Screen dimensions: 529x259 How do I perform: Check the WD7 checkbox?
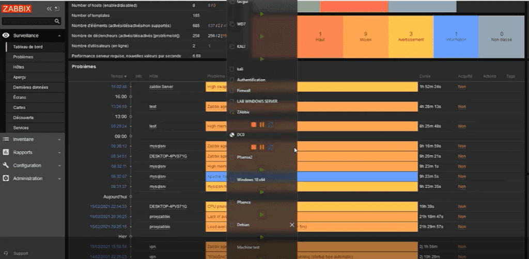pos(232,24)
